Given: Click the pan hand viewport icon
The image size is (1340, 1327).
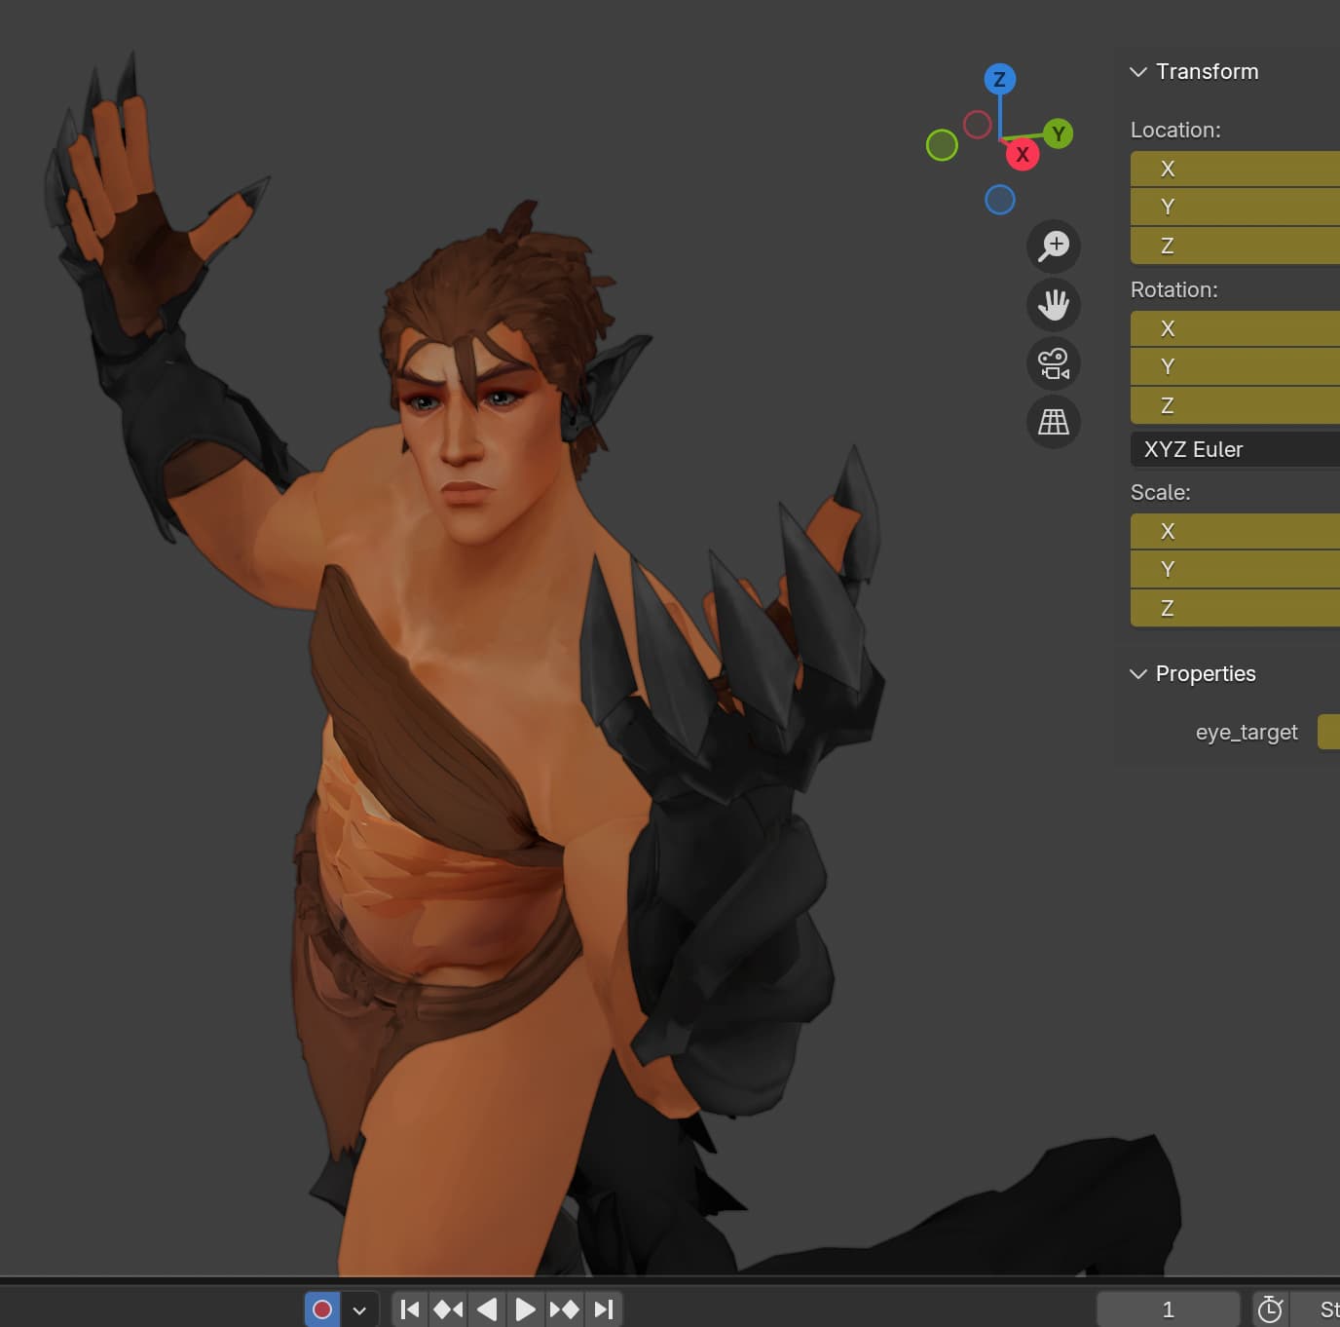Looking at the screenshot, I should tap(1053, 305).
